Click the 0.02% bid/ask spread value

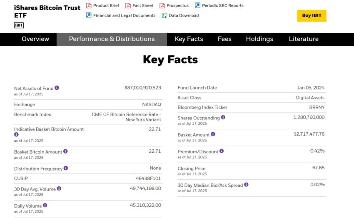tap(317, 185)
